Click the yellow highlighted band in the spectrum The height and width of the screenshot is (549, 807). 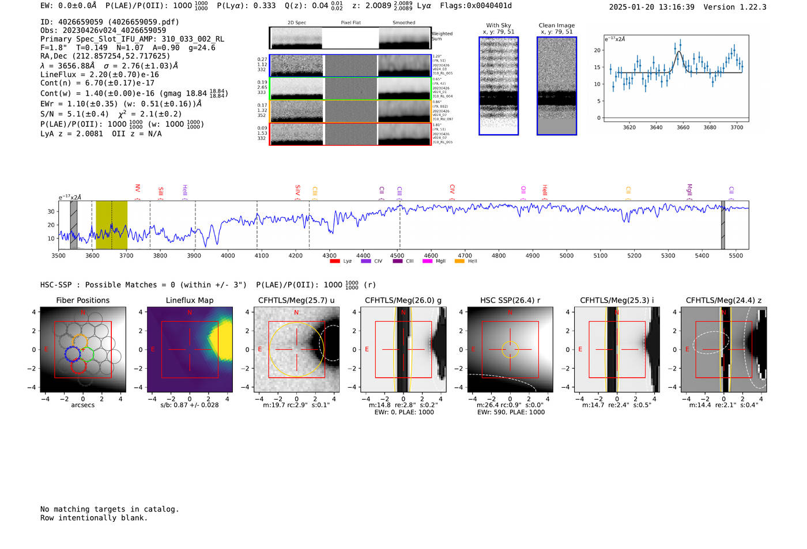(x=111, y=225)
